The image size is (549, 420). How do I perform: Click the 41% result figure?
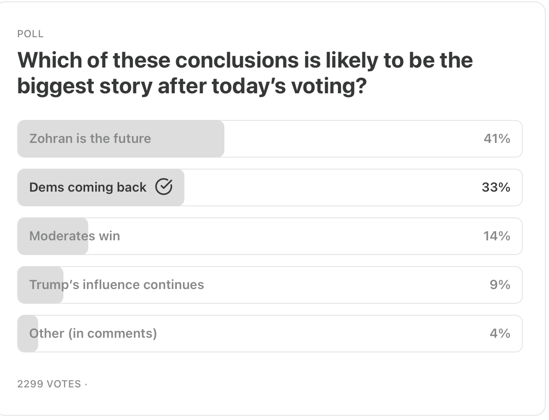(497, 139)
